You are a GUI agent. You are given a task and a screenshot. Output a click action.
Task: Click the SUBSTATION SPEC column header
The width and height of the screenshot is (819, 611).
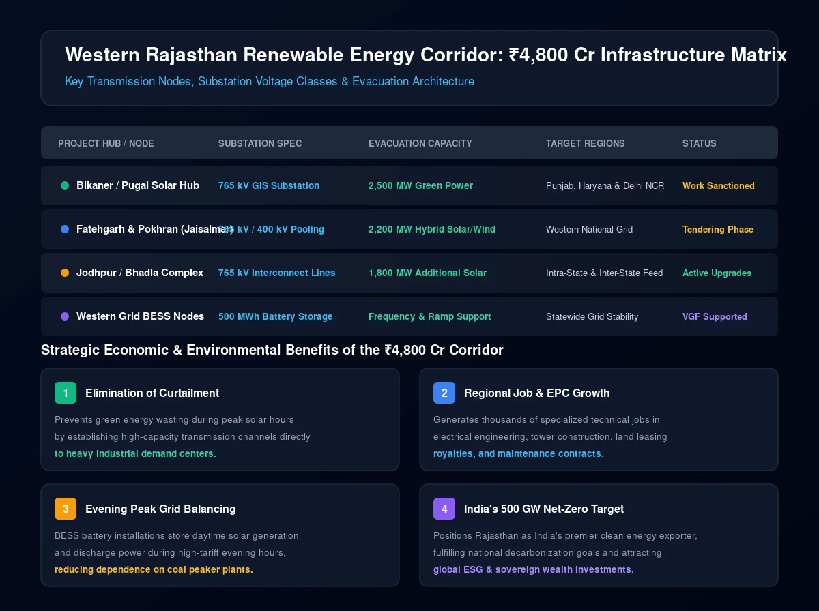[260, 143]
